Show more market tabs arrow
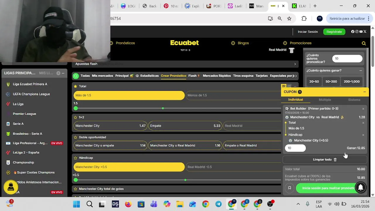375x211 pixels. click(x=296, y=76)
